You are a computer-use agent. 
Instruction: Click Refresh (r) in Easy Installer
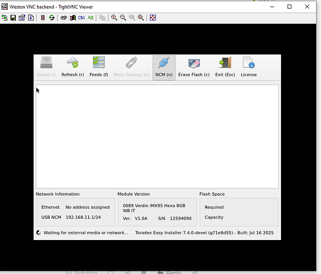click(73, 67)
